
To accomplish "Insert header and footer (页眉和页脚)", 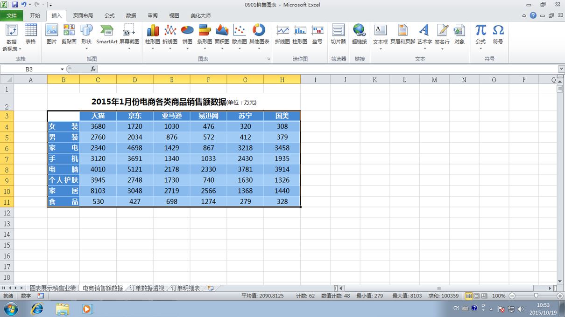I will click(x=403, y=35).
